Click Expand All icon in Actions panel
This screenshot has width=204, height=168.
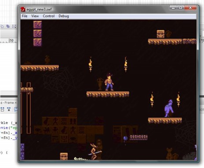[9, 109]
